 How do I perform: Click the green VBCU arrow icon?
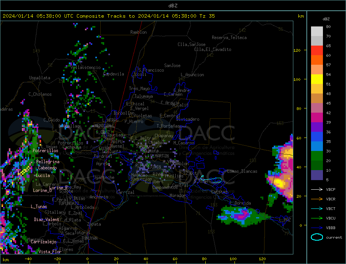pyautogui.click(x=317, y=218)
